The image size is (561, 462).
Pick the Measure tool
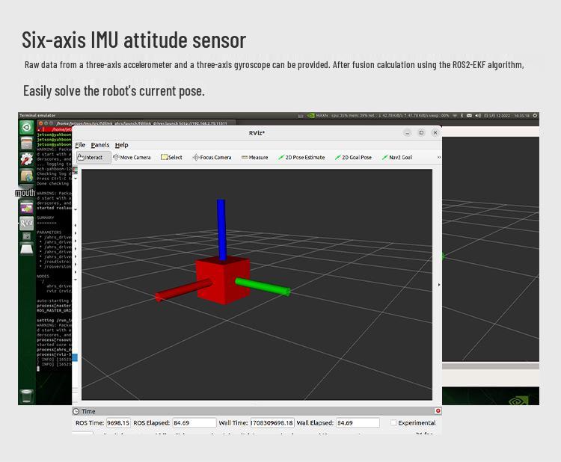(255, 157)
